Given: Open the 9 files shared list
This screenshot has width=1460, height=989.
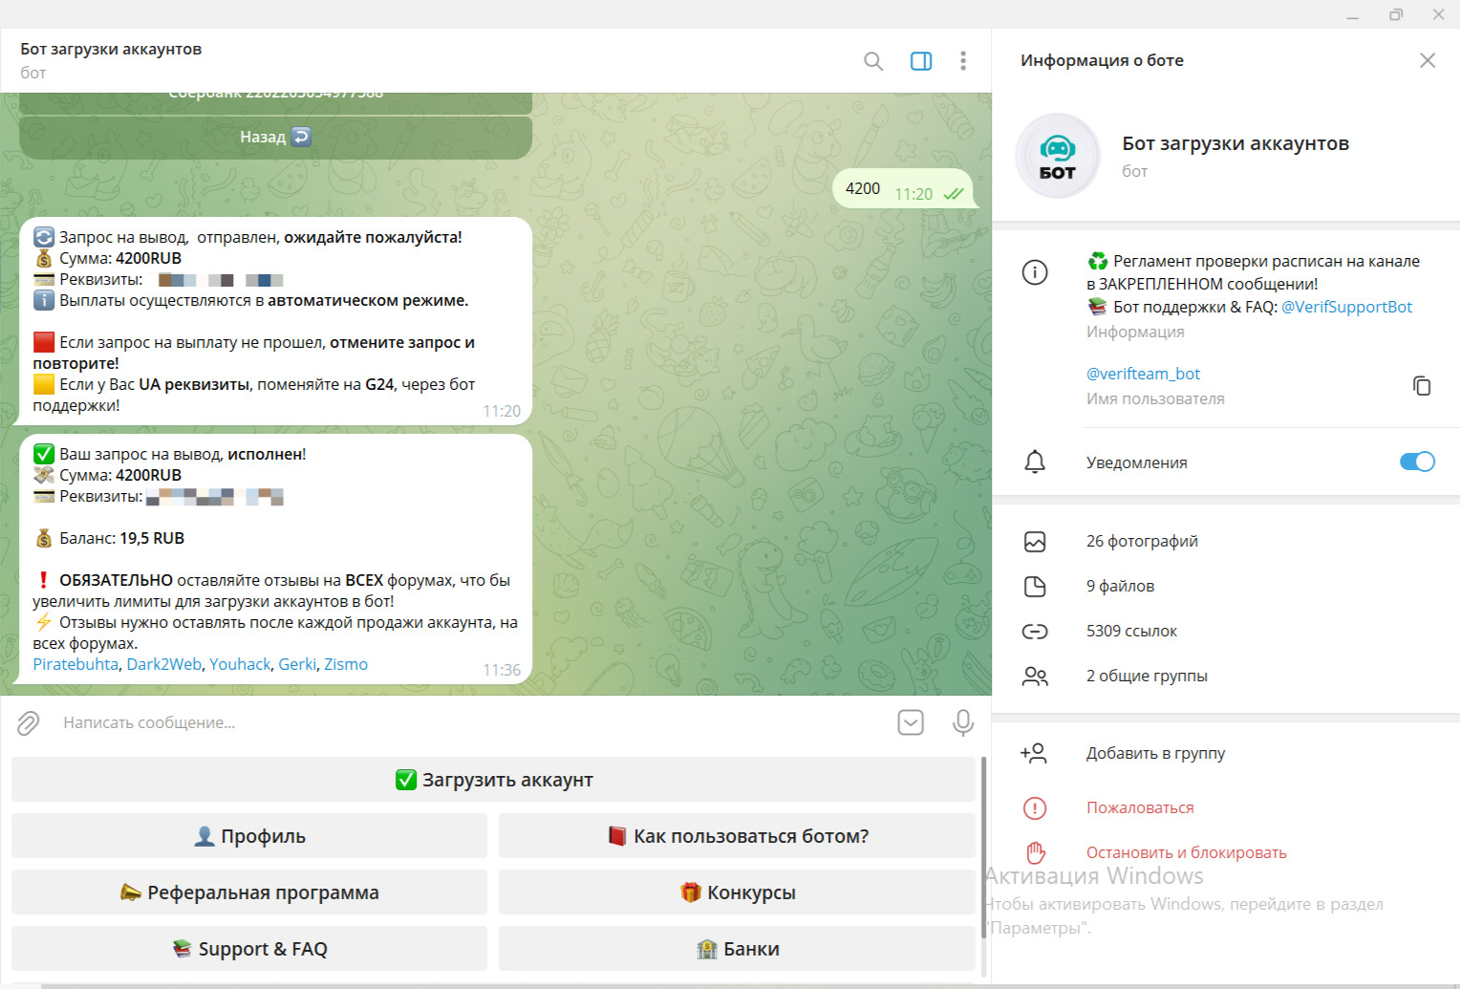Looking at the screenshot, I should 1120,587.
